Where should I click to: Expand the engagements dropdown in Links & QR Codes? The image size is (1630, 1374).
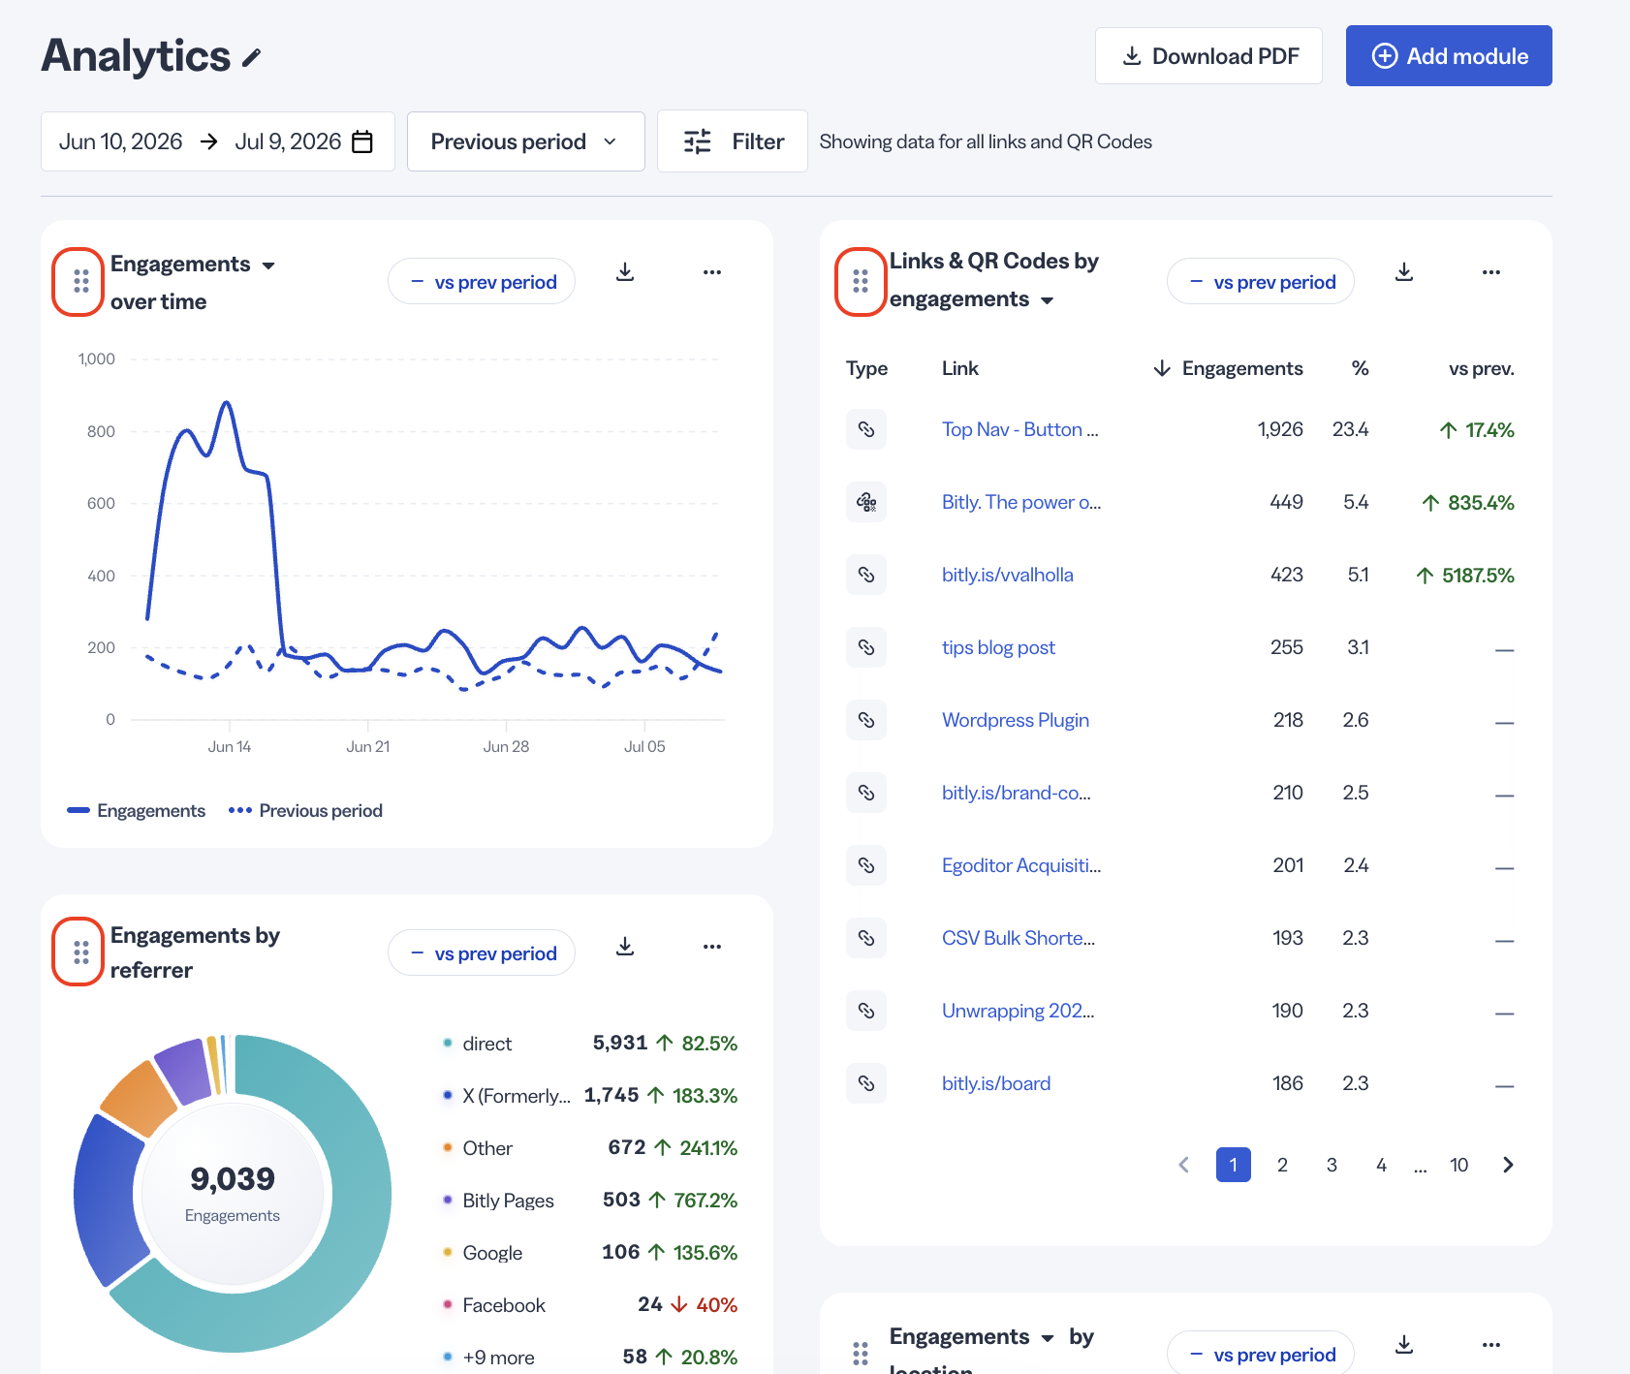click(1048, 301)
